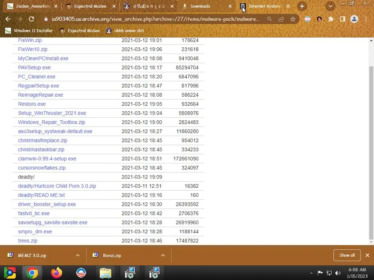Image resolution: width=374 pixels, height=280 pixels.
Task: Open the Chrome three-dot menu
Action: (x=366, y=19)
